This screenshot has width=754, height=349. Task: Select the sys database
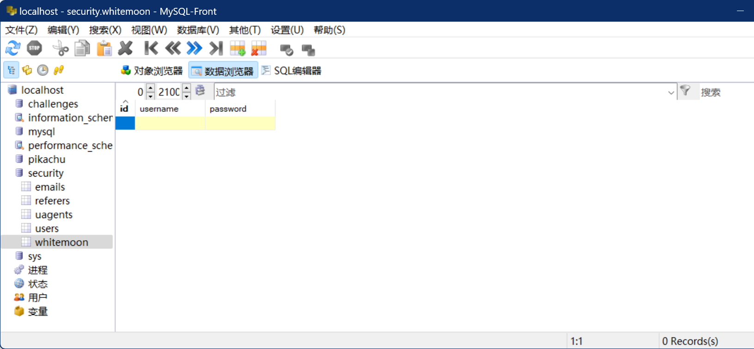(x=34, y=256)
